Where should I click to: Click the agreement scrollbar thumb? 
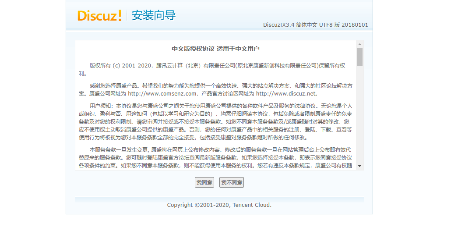(x=359, y=57)
